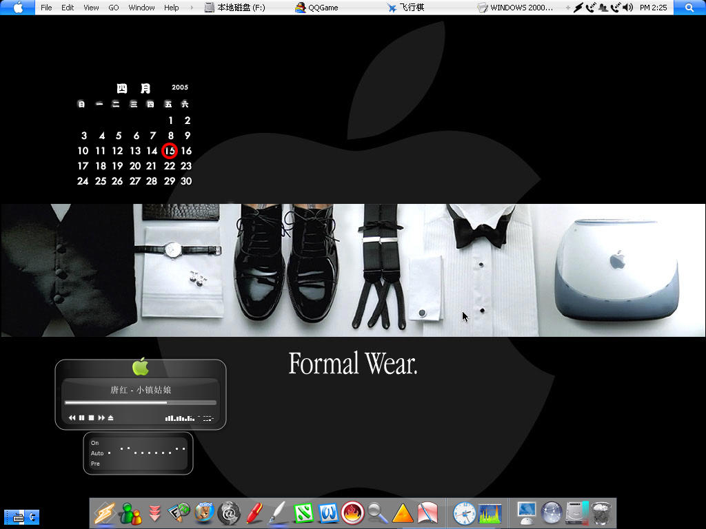Open the Apple logo menu in top-left corner
This screenshot has height=529, width=706.
point(17,7)
